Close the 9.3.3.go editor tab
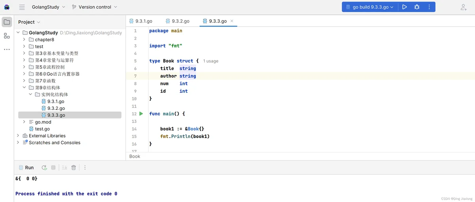Viewport: 475px width, 202px height. pos(232,21)
